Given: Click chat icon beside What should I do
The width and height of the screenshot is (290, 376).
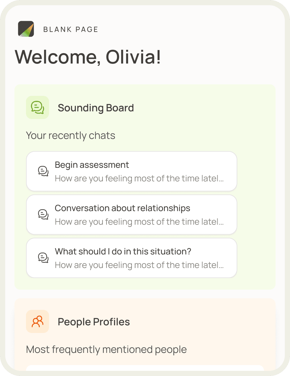Looking at the screenshot, I should (43, 258).
